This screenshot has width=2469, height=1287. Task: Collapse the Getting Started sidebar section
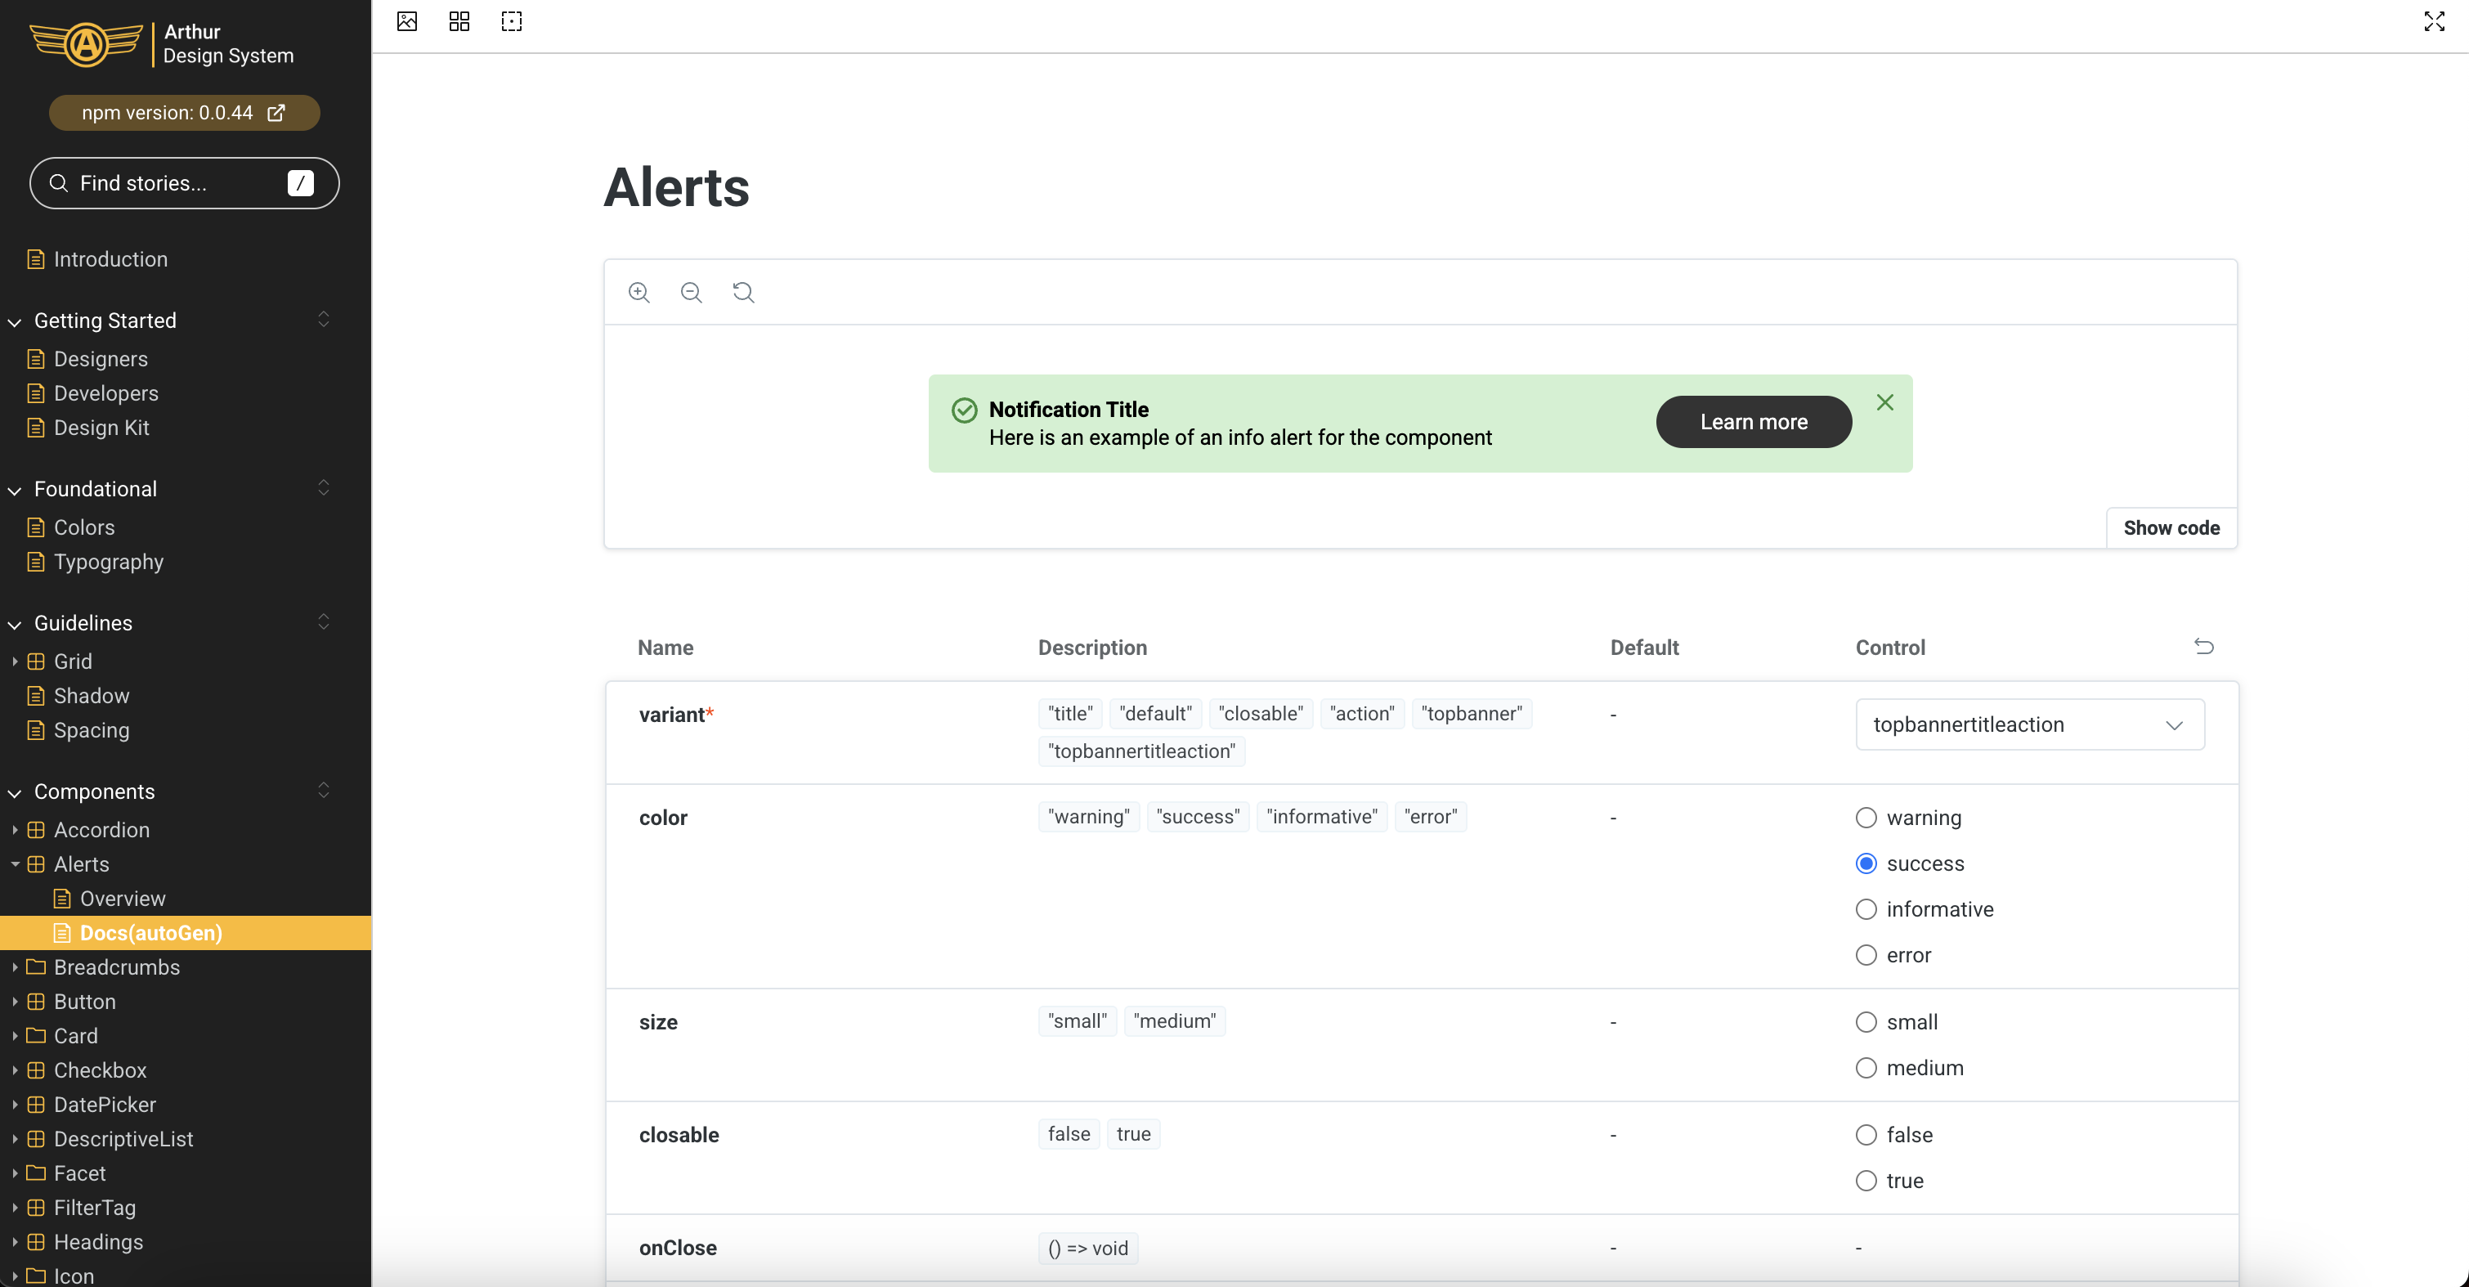[x=105, y=320]
